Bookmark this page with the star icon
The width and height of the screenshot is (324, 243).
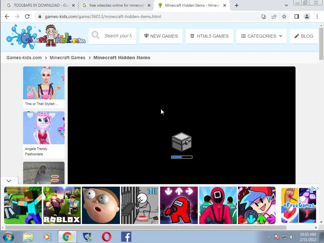284,16
